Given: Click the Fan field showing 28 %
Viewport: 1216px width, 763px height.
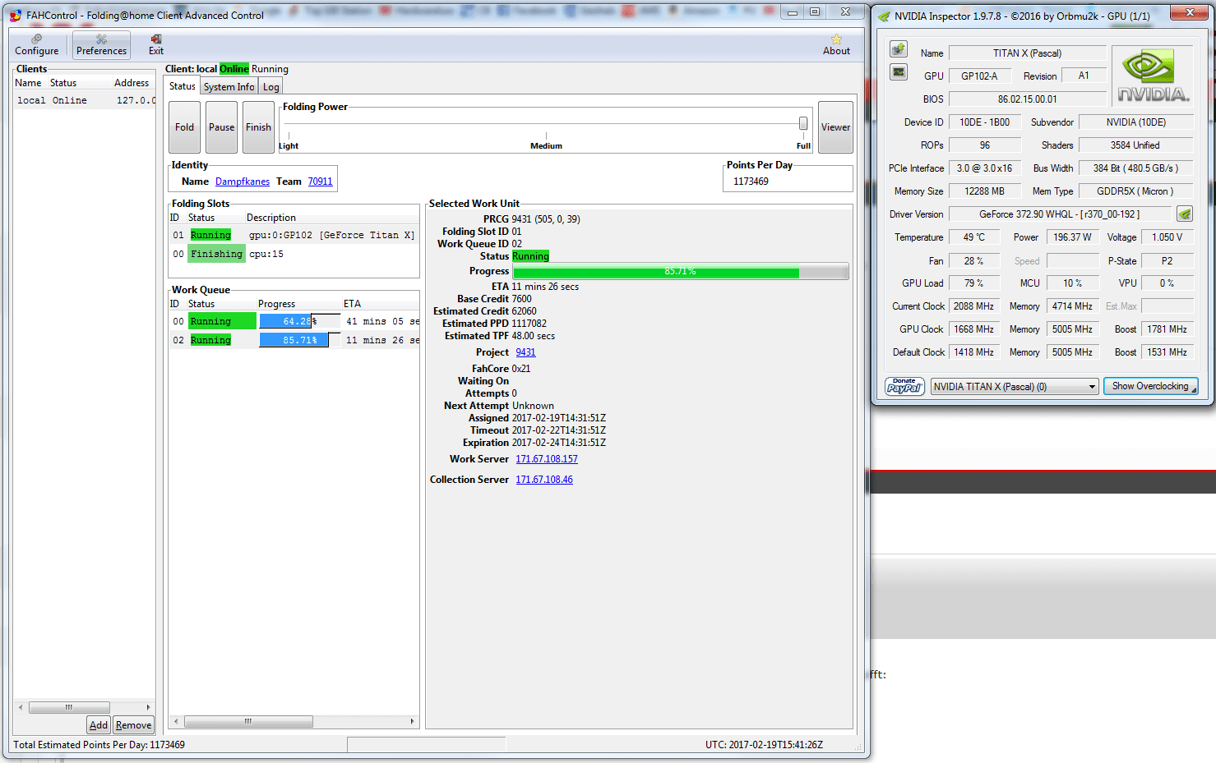Looking at the screenshot, I should tap(973, 261).
